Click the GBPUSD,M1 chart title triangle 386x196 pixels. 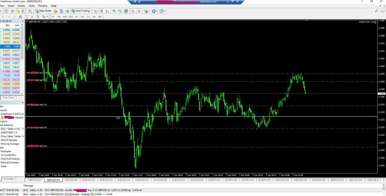[27, 22]
